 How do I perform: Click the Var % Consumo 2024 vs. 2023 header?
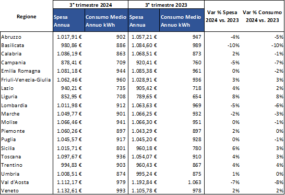click(x=262, y=16)
